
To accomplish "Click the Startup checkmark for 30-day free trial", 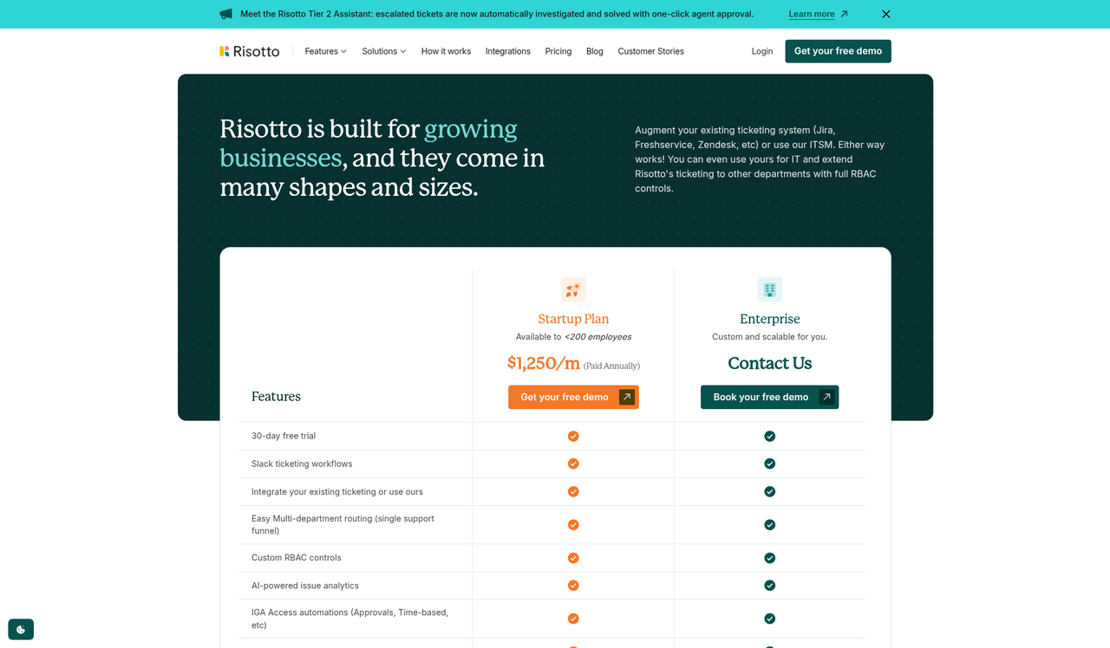I will click(573, 436).
